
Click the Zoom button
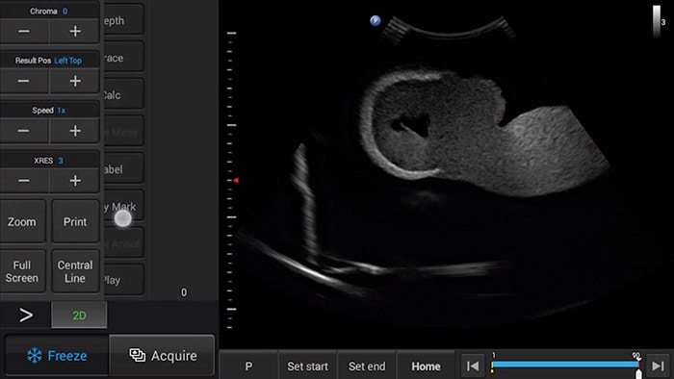coord(22,221)
